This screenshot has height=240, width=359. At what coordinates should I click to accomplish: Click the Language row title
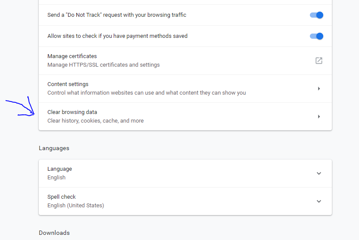point(59,169)
